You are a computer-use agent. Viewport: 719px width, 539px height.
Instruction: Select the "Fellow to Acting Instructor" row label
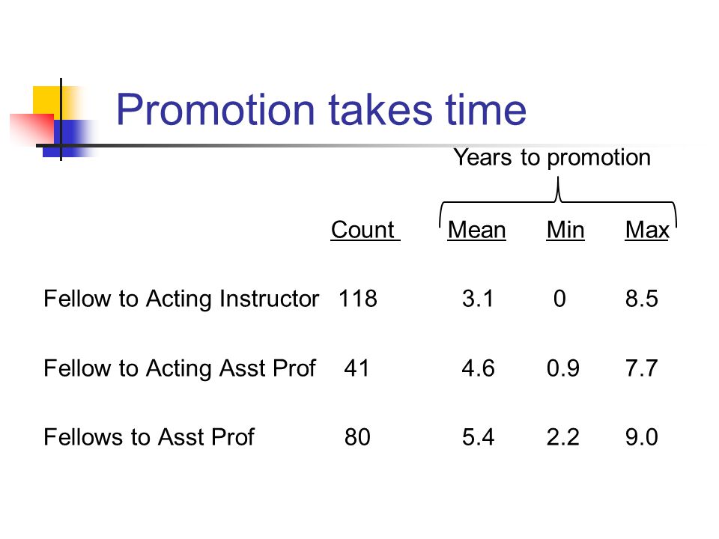pos(181,299)
